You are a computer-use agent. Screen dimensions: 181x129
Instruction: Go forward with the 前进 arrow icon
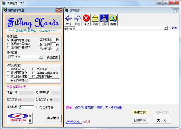77,20
